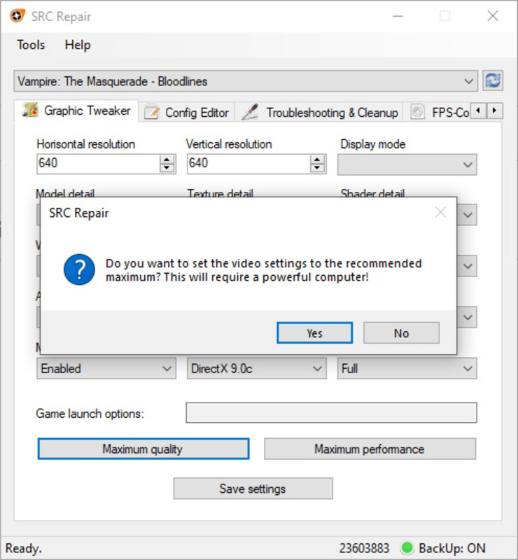Image resolution: width=518 pixels, height=560 pixels.
Task: Switch to the Troubleshooting & Cleanup tab
Action: [x=319, y=113]
